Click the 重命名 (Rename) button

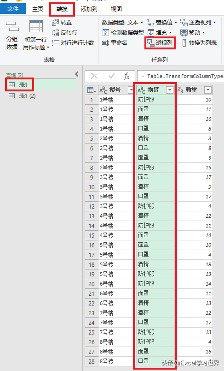click(x=115, y=43)
